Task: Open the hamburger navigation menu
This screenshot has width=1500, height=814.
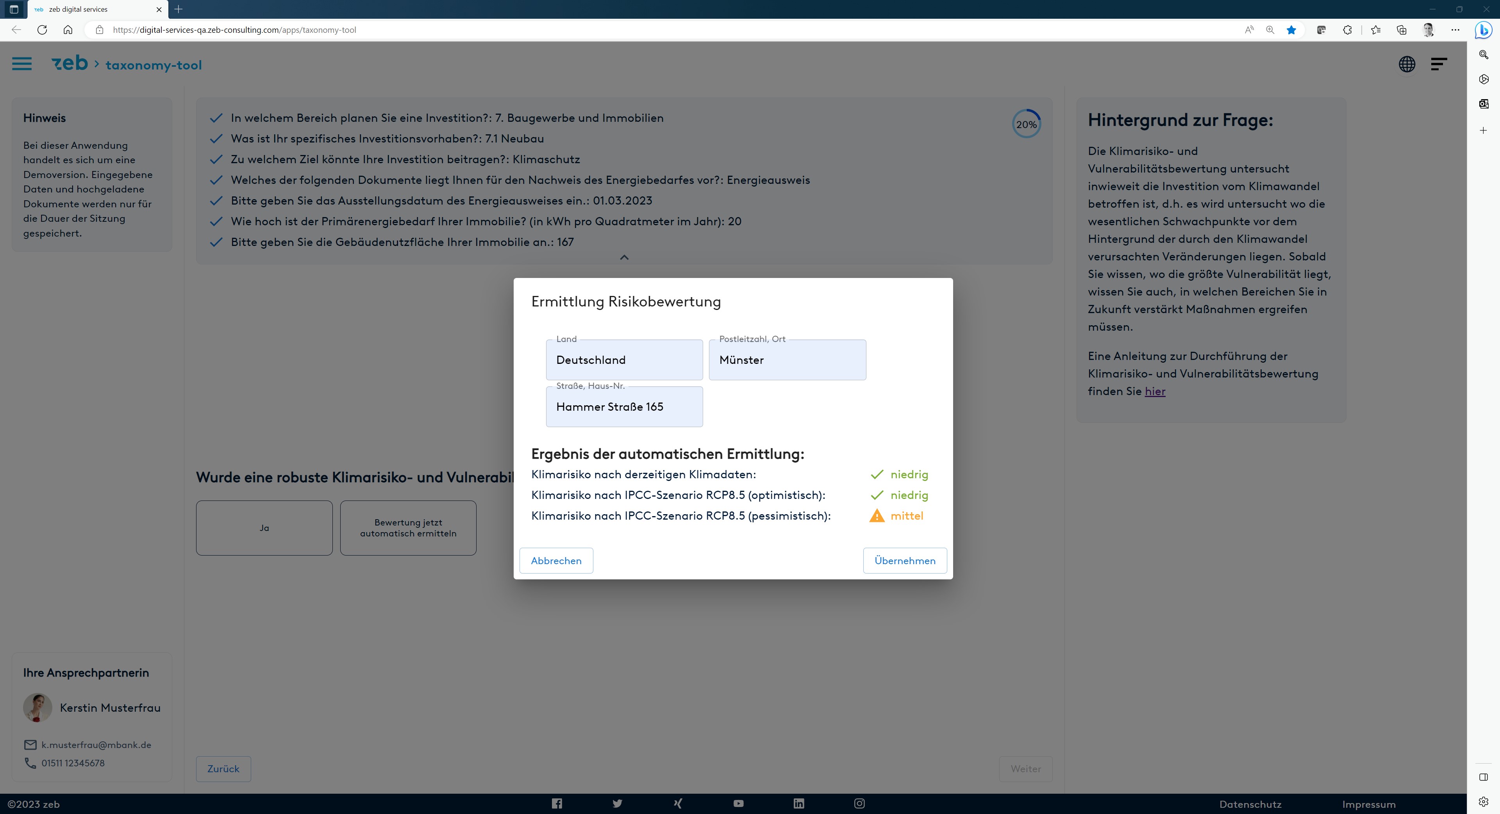Action: [22, 63]
